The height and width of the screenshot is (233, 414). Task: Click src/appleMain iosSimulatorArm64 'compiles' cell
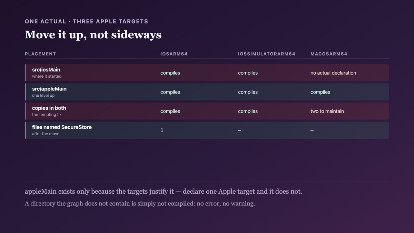click(248, 92)
